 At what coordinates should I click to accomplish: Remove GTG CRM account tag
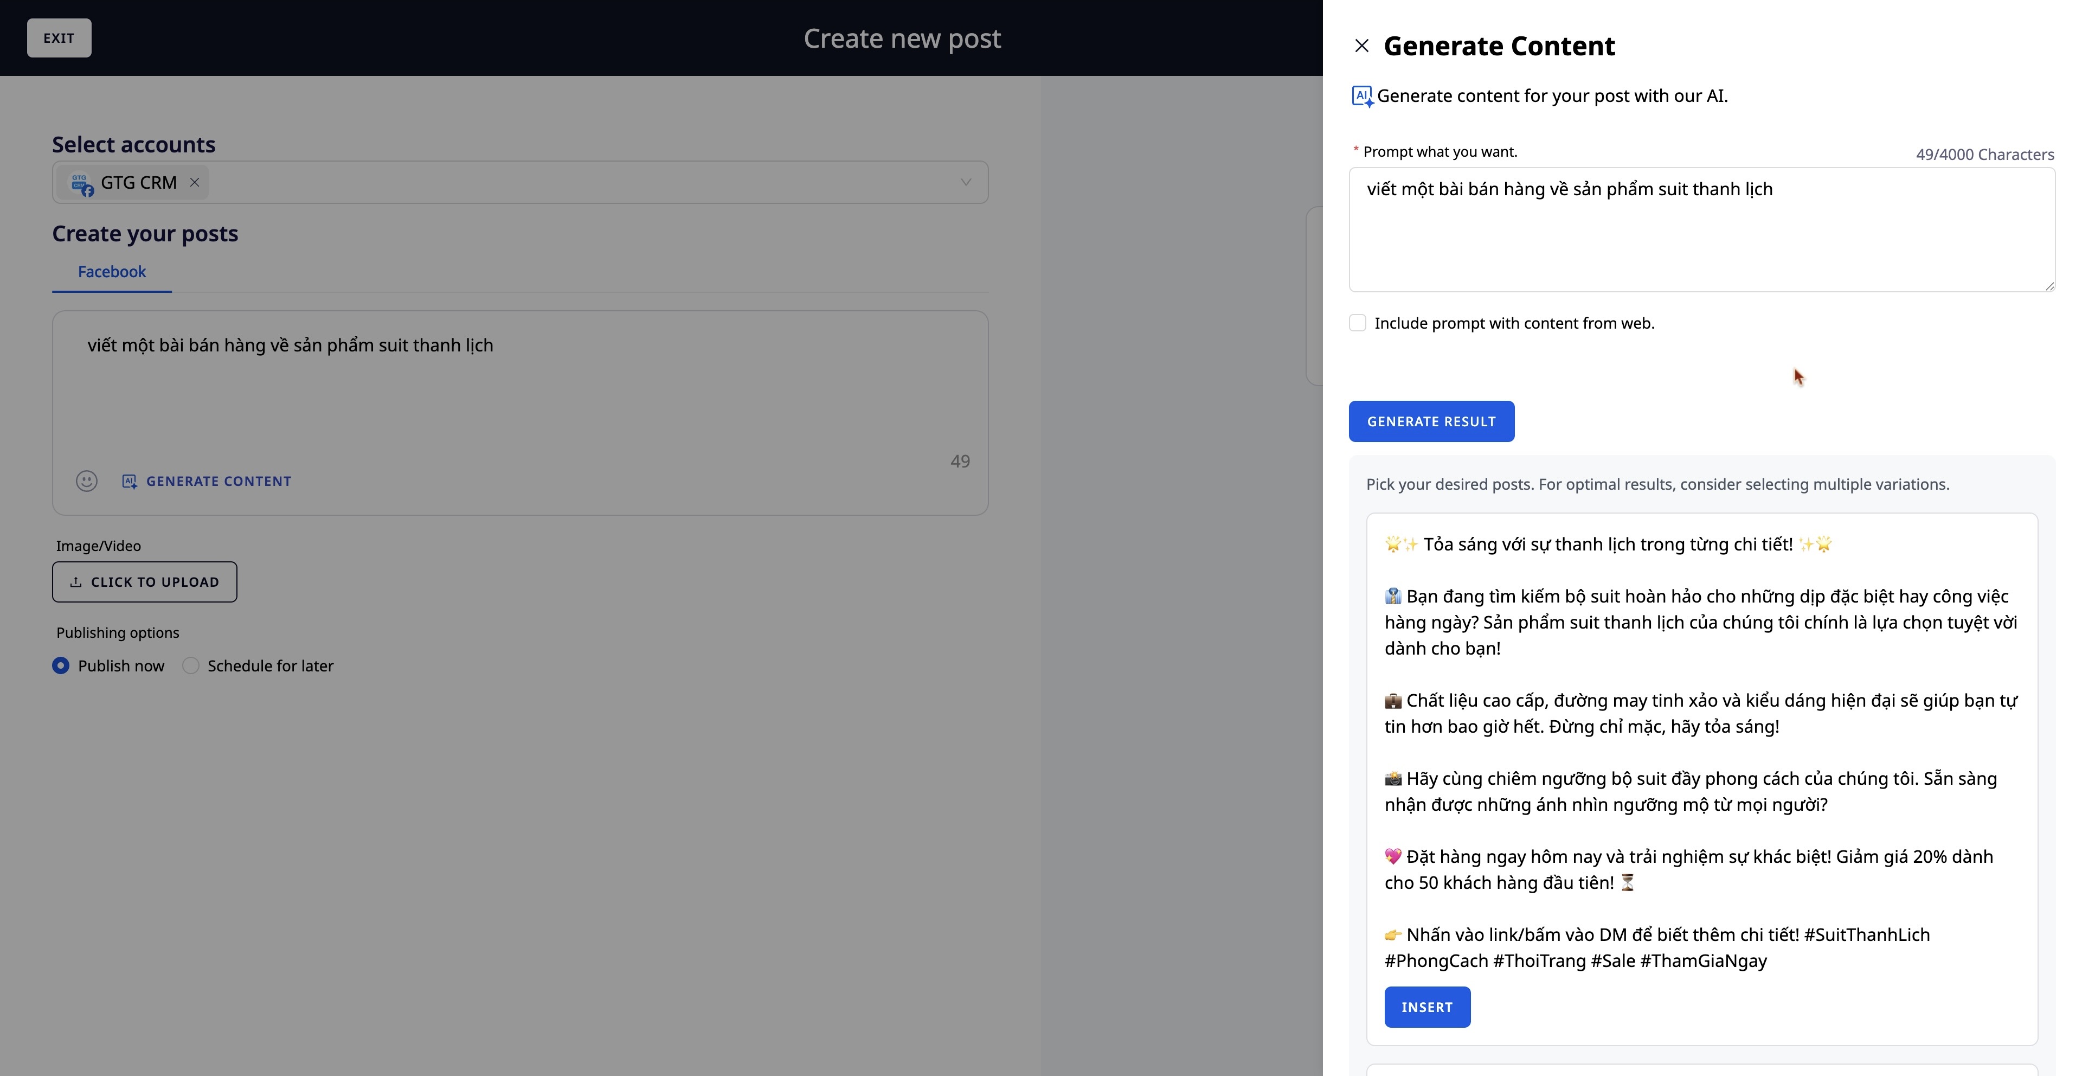point(195,183)
